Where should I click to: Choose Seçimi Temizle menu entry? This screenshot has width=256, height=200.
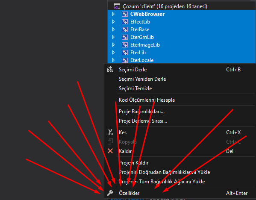179,88
